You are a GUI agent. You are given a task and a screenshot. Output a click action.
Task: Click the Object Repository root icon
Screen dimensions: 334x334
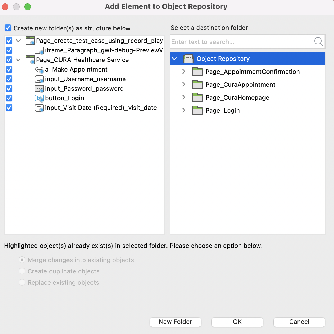[x=188, y=59]
